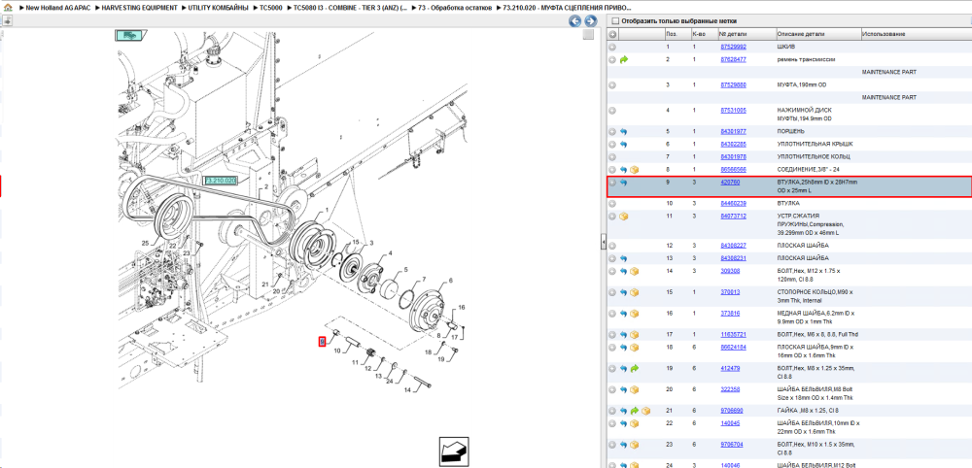Expand row 3 МУФТА plus icon

pyautogui.click(x=612, y=84)
